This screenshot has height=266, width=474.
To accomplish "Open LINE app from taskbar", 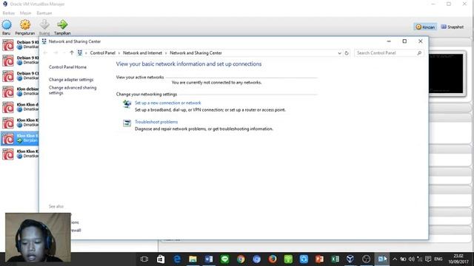I will coord(224,259).
